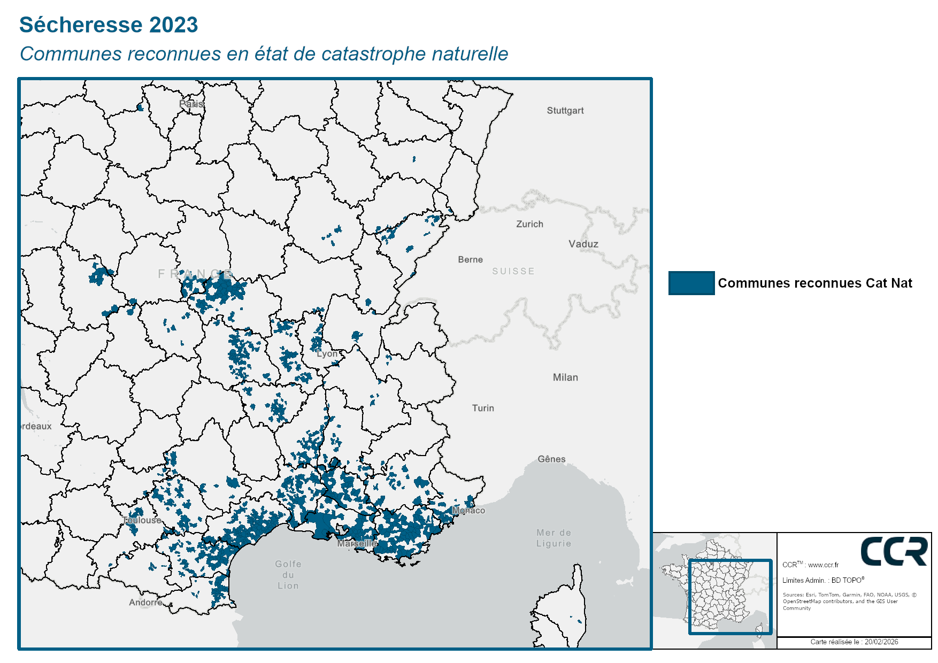Open the www.ccr.fr website text
938x663 pixels.
pos(823,565)
